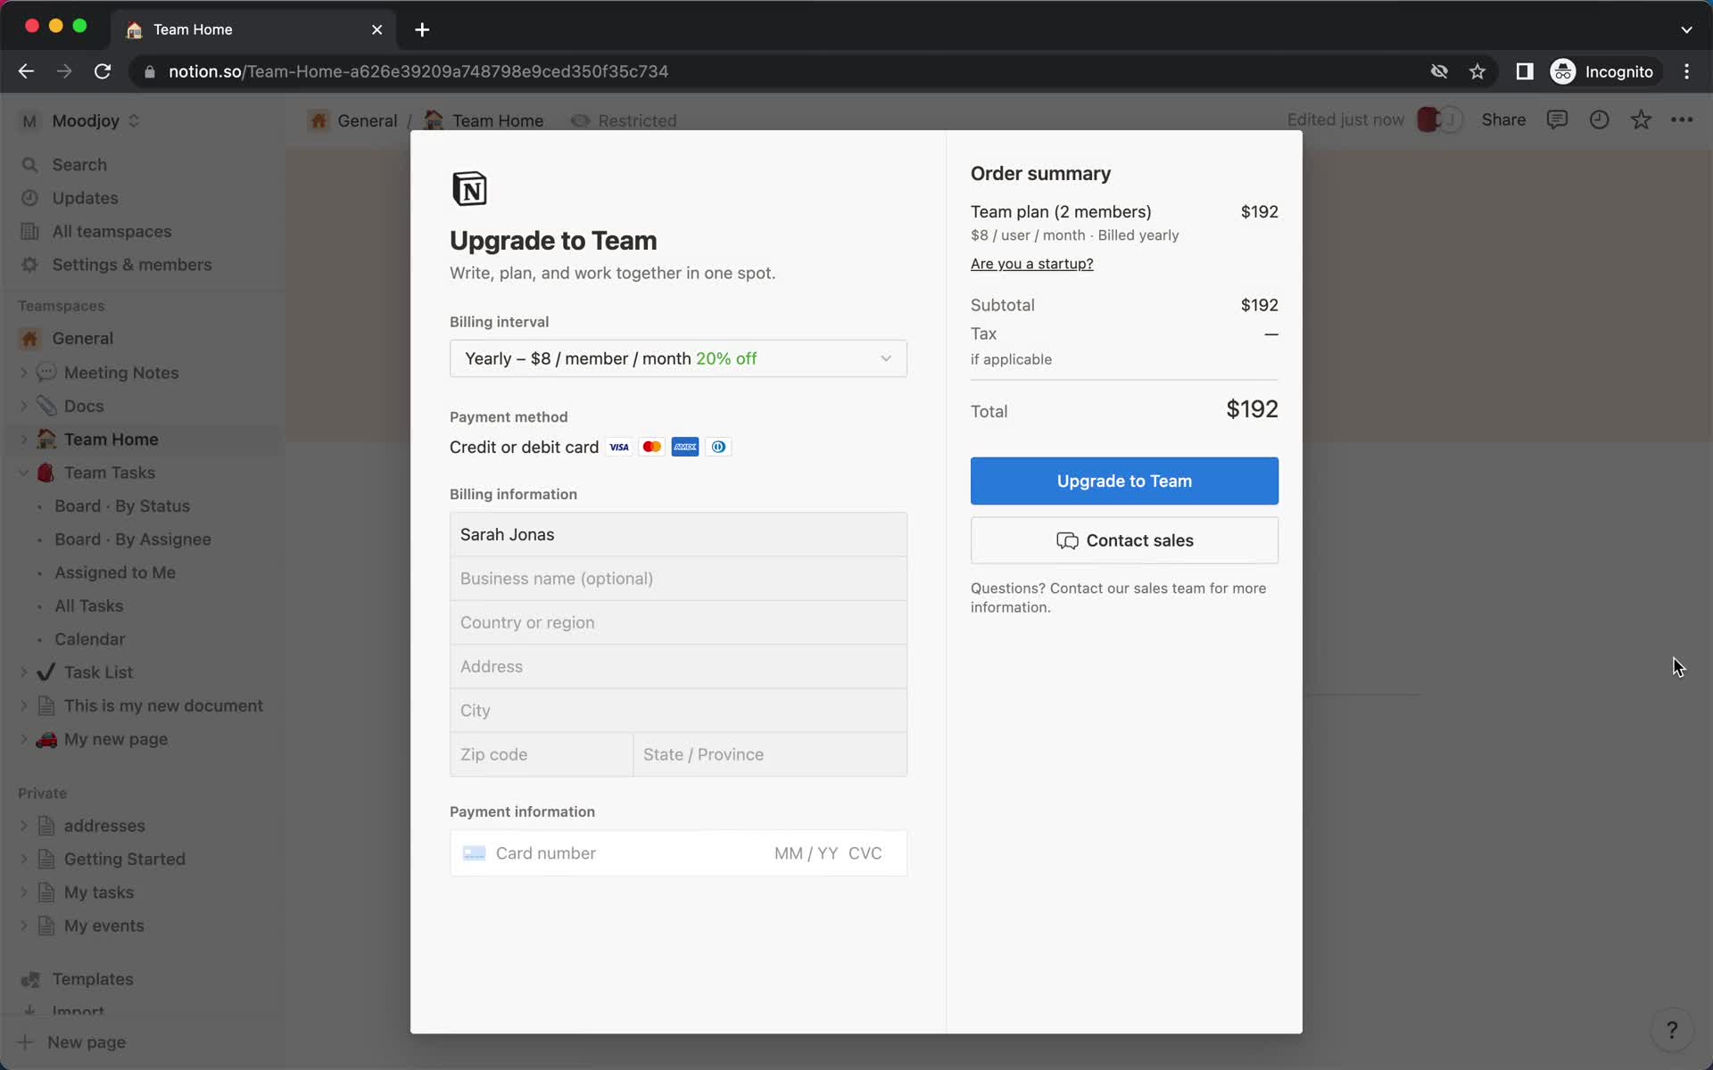Open Chrome's three-dot menu
The width and height of the screenshot is (1713, 1070).
(x=1686, y=71)
